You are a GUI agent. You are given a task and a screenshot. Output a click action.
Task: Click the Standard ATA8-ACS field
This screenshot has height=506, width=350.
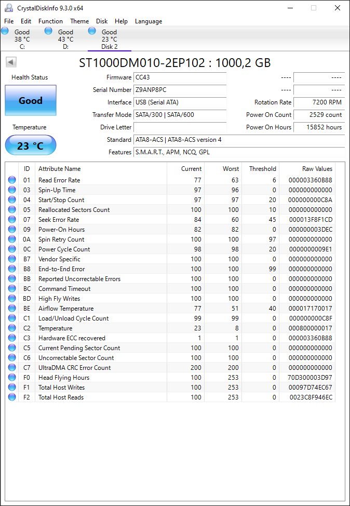coord(239,140)
